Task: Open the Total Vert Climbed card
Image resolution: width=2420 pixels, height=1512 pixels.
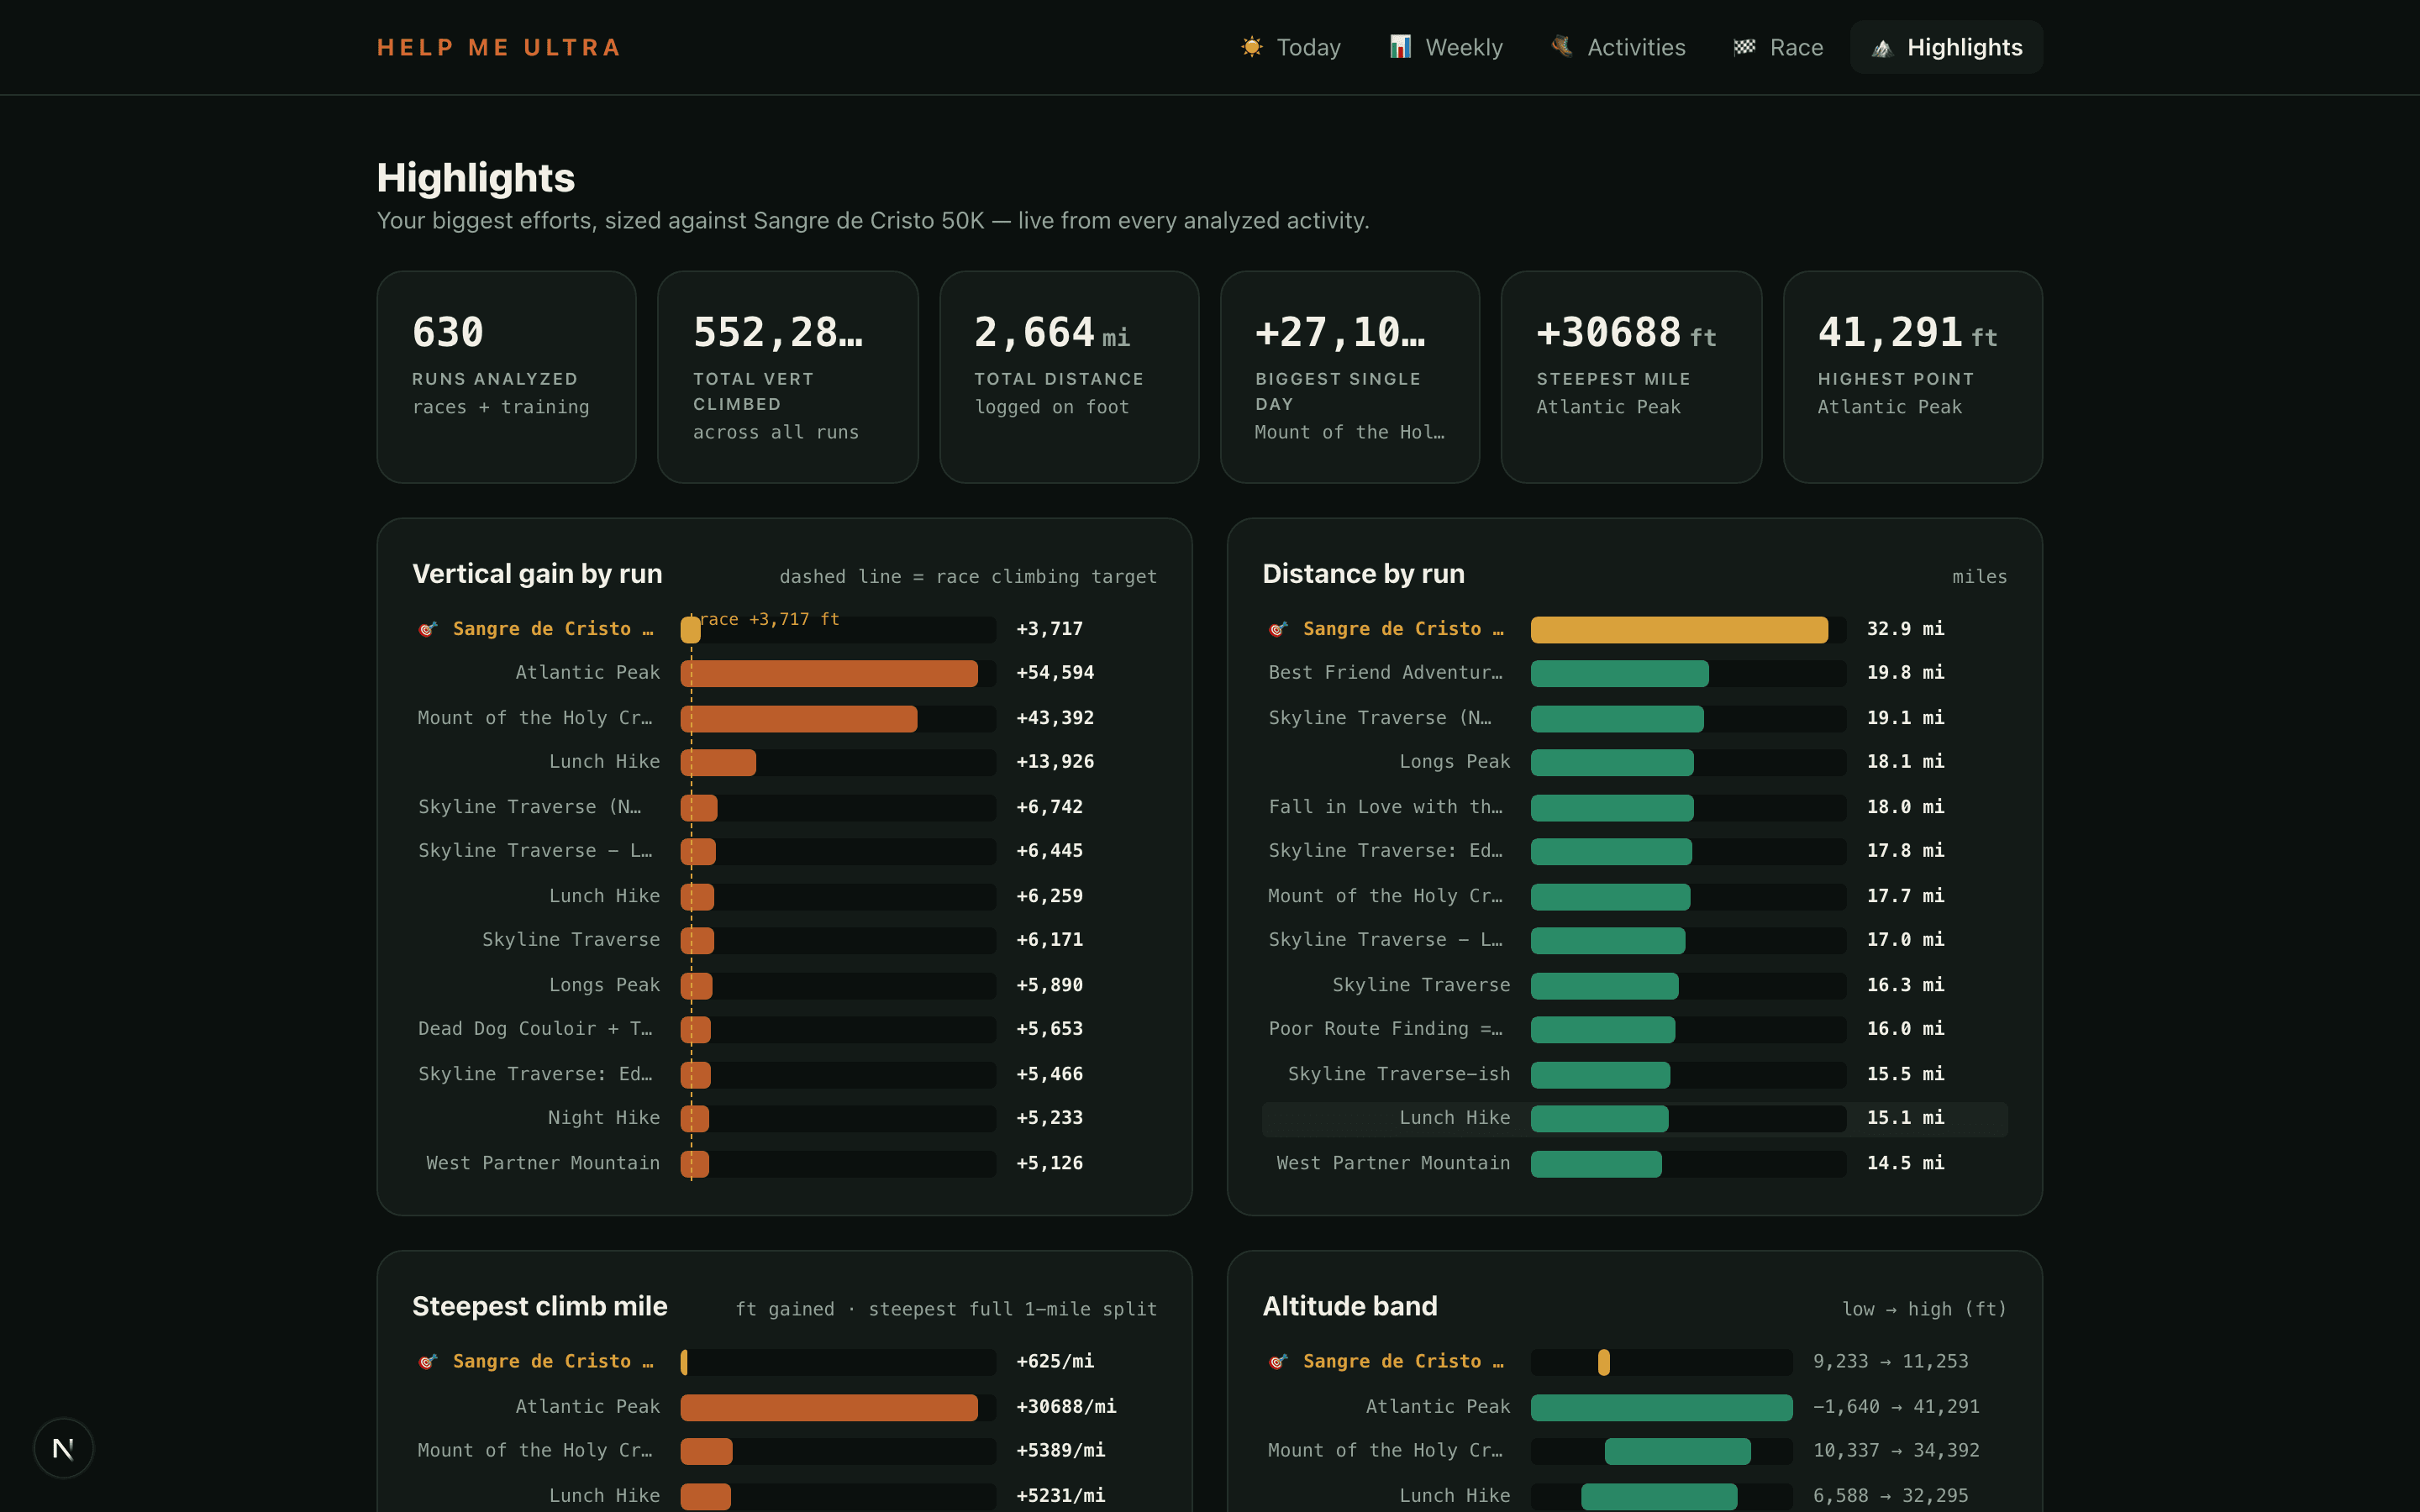Action: 788,377
